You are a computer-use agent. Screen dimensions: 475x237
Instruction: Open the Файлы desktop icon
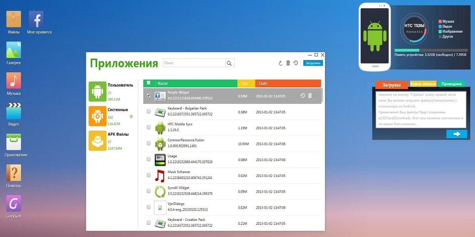click(13, 19)
